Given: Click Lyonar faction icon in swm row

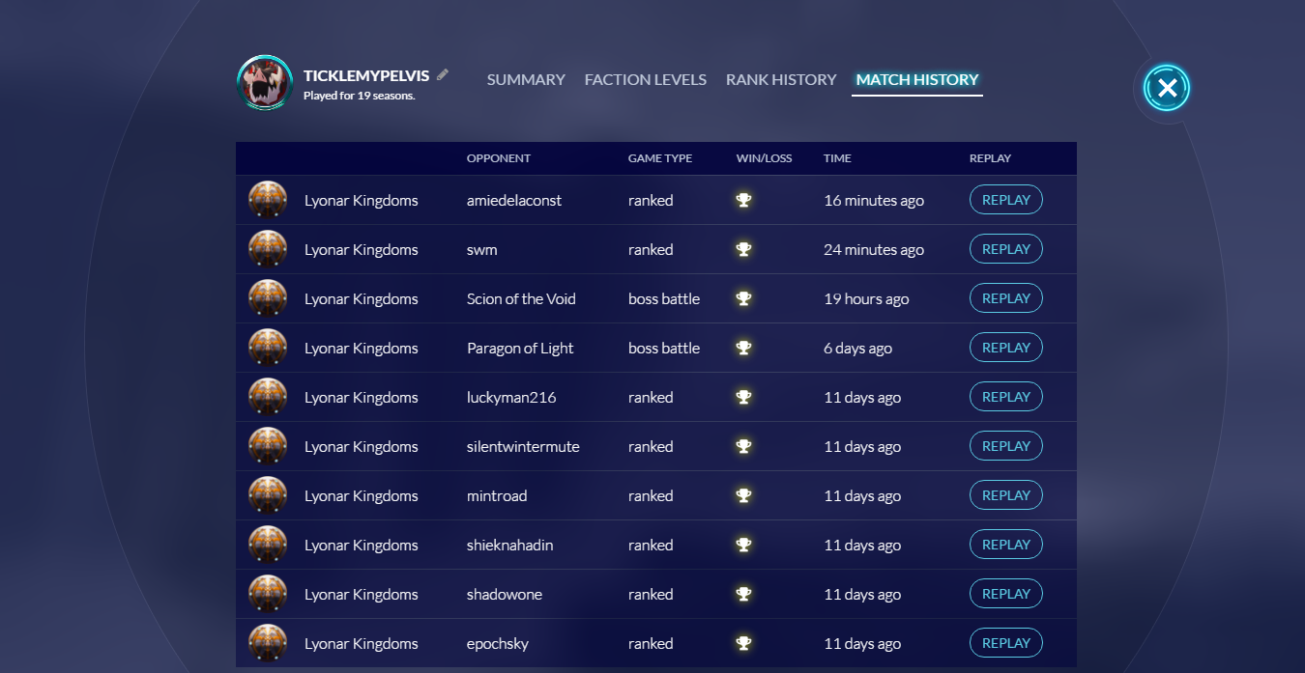Looking at the screenshot, I should (x=268, y=249).
